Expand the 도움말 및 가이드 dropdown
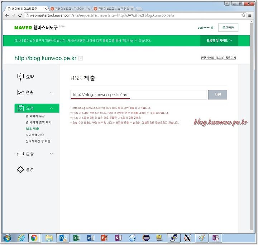 (219, 40)
